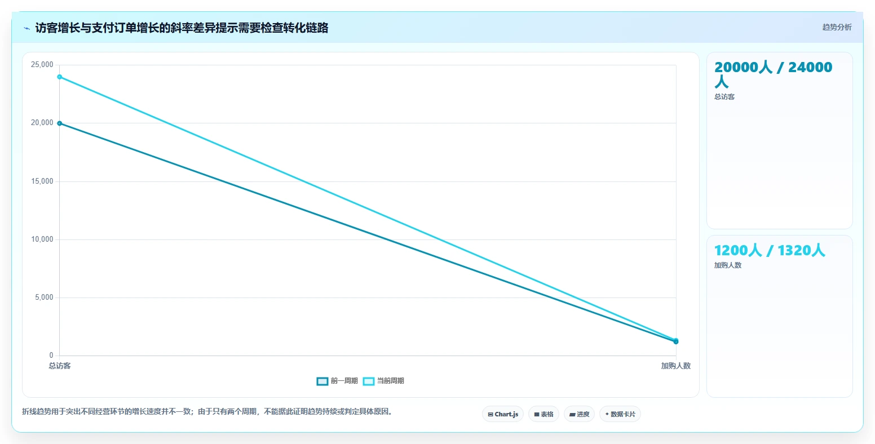This screenshot has height=444, width=875.
Task: Click the chart title about 访客增长与支付订单
Action: [182, 28]
